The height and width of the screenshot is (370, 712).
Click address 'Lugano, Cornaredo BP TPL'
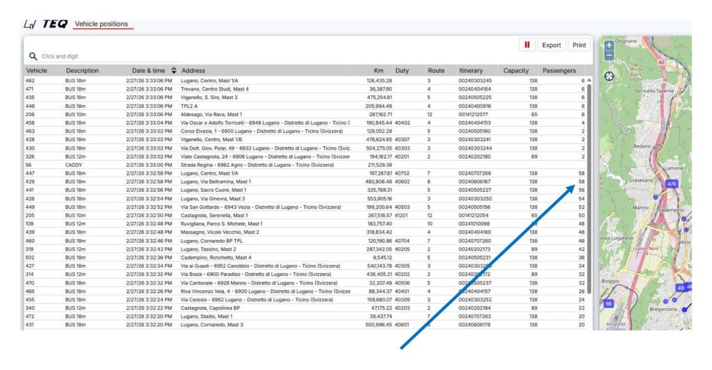click(211, 241)
